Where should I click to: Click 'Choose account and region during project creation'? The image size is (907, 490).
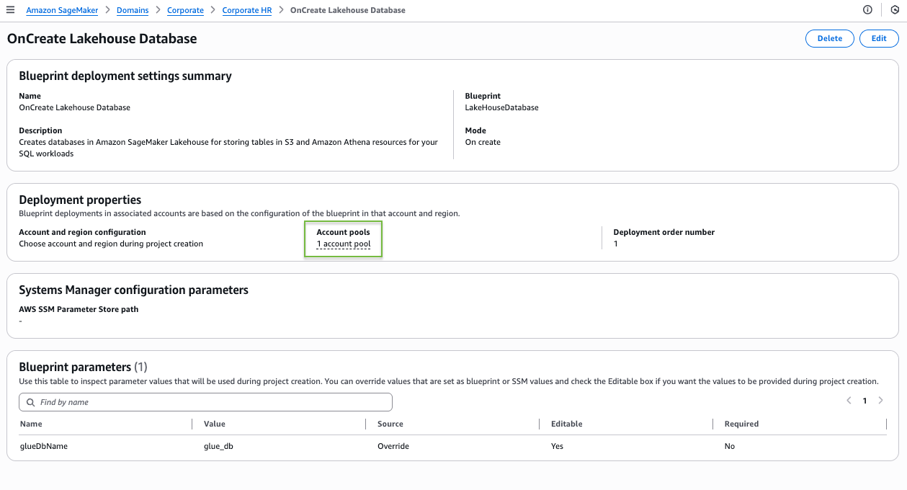(111, 244)
